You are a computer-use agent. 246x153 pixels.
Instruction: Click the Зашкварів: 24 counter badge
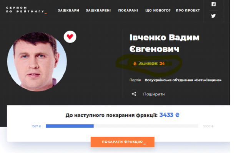[149, 63]
